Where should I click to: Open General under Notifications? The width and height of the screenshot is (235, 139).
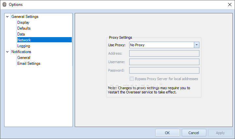point(24,58)
